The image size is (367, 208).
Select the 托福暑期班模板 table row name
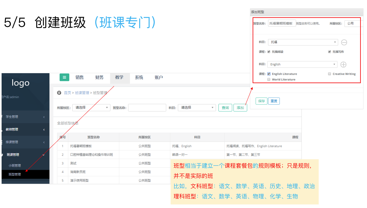tap(81, 146)
